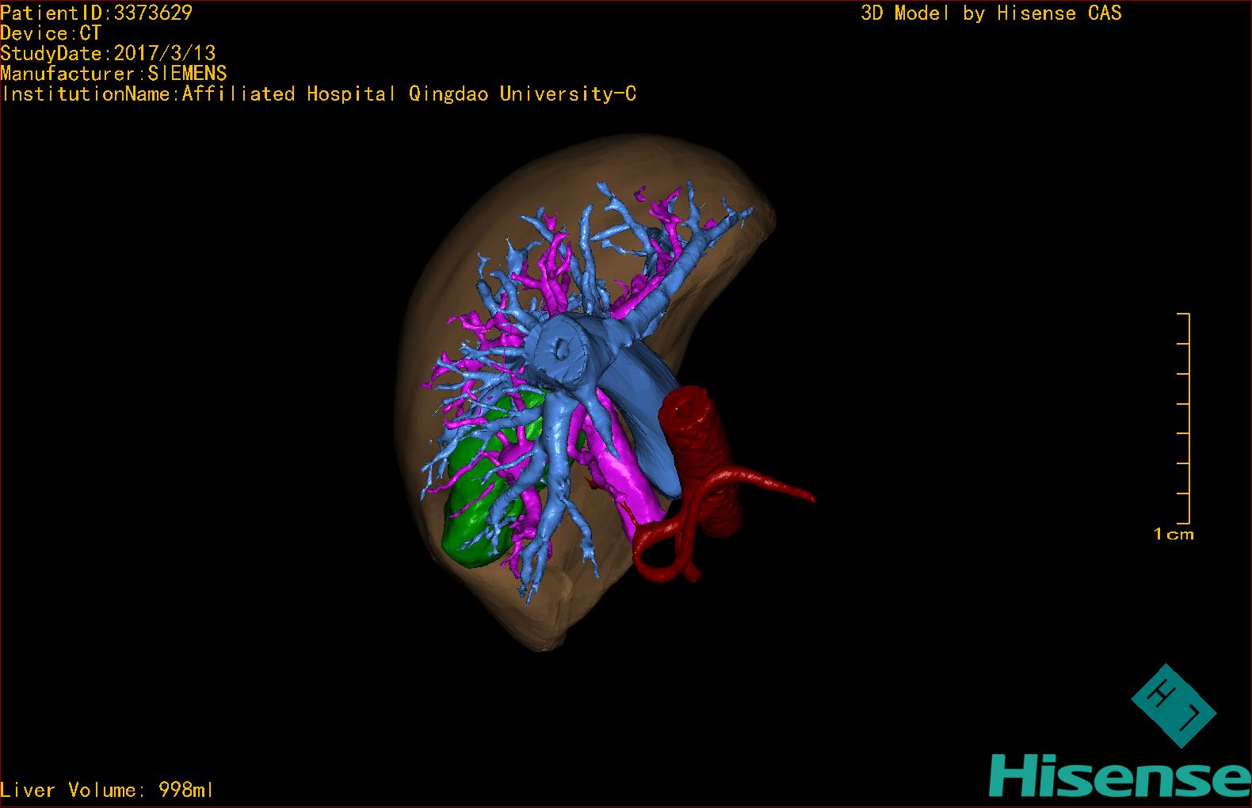Viewport: 1252px width, 808px height.
Task: Click the vertical scale ruler
Action: [1185, 418]
